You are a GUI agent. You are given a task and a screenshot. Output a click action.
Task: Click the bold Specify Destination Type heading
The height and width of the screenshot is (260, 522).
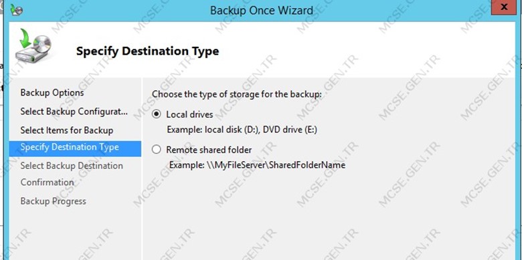(x=147, y=51)
